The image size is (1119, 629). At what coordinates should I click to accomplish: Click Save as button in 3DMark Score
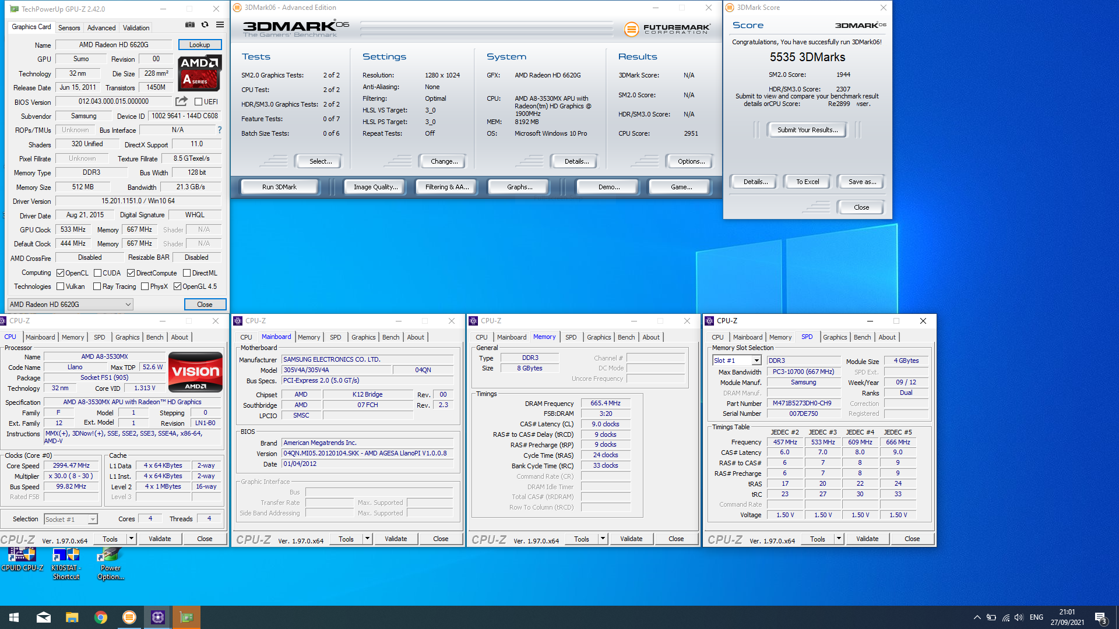[x=862, y=182]
